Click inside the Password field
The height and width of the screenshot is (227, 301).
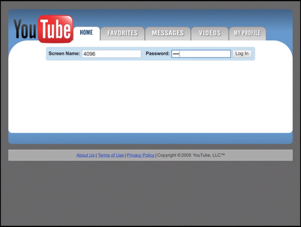click(201, 54)
